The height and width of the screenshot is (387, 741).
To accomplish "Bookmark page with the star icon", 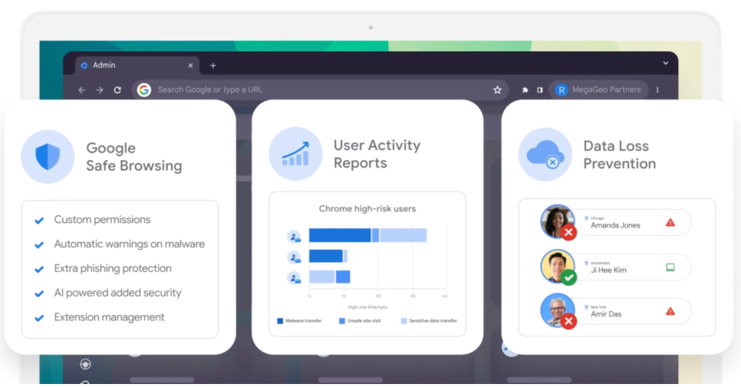I will (x=497, y=90).
